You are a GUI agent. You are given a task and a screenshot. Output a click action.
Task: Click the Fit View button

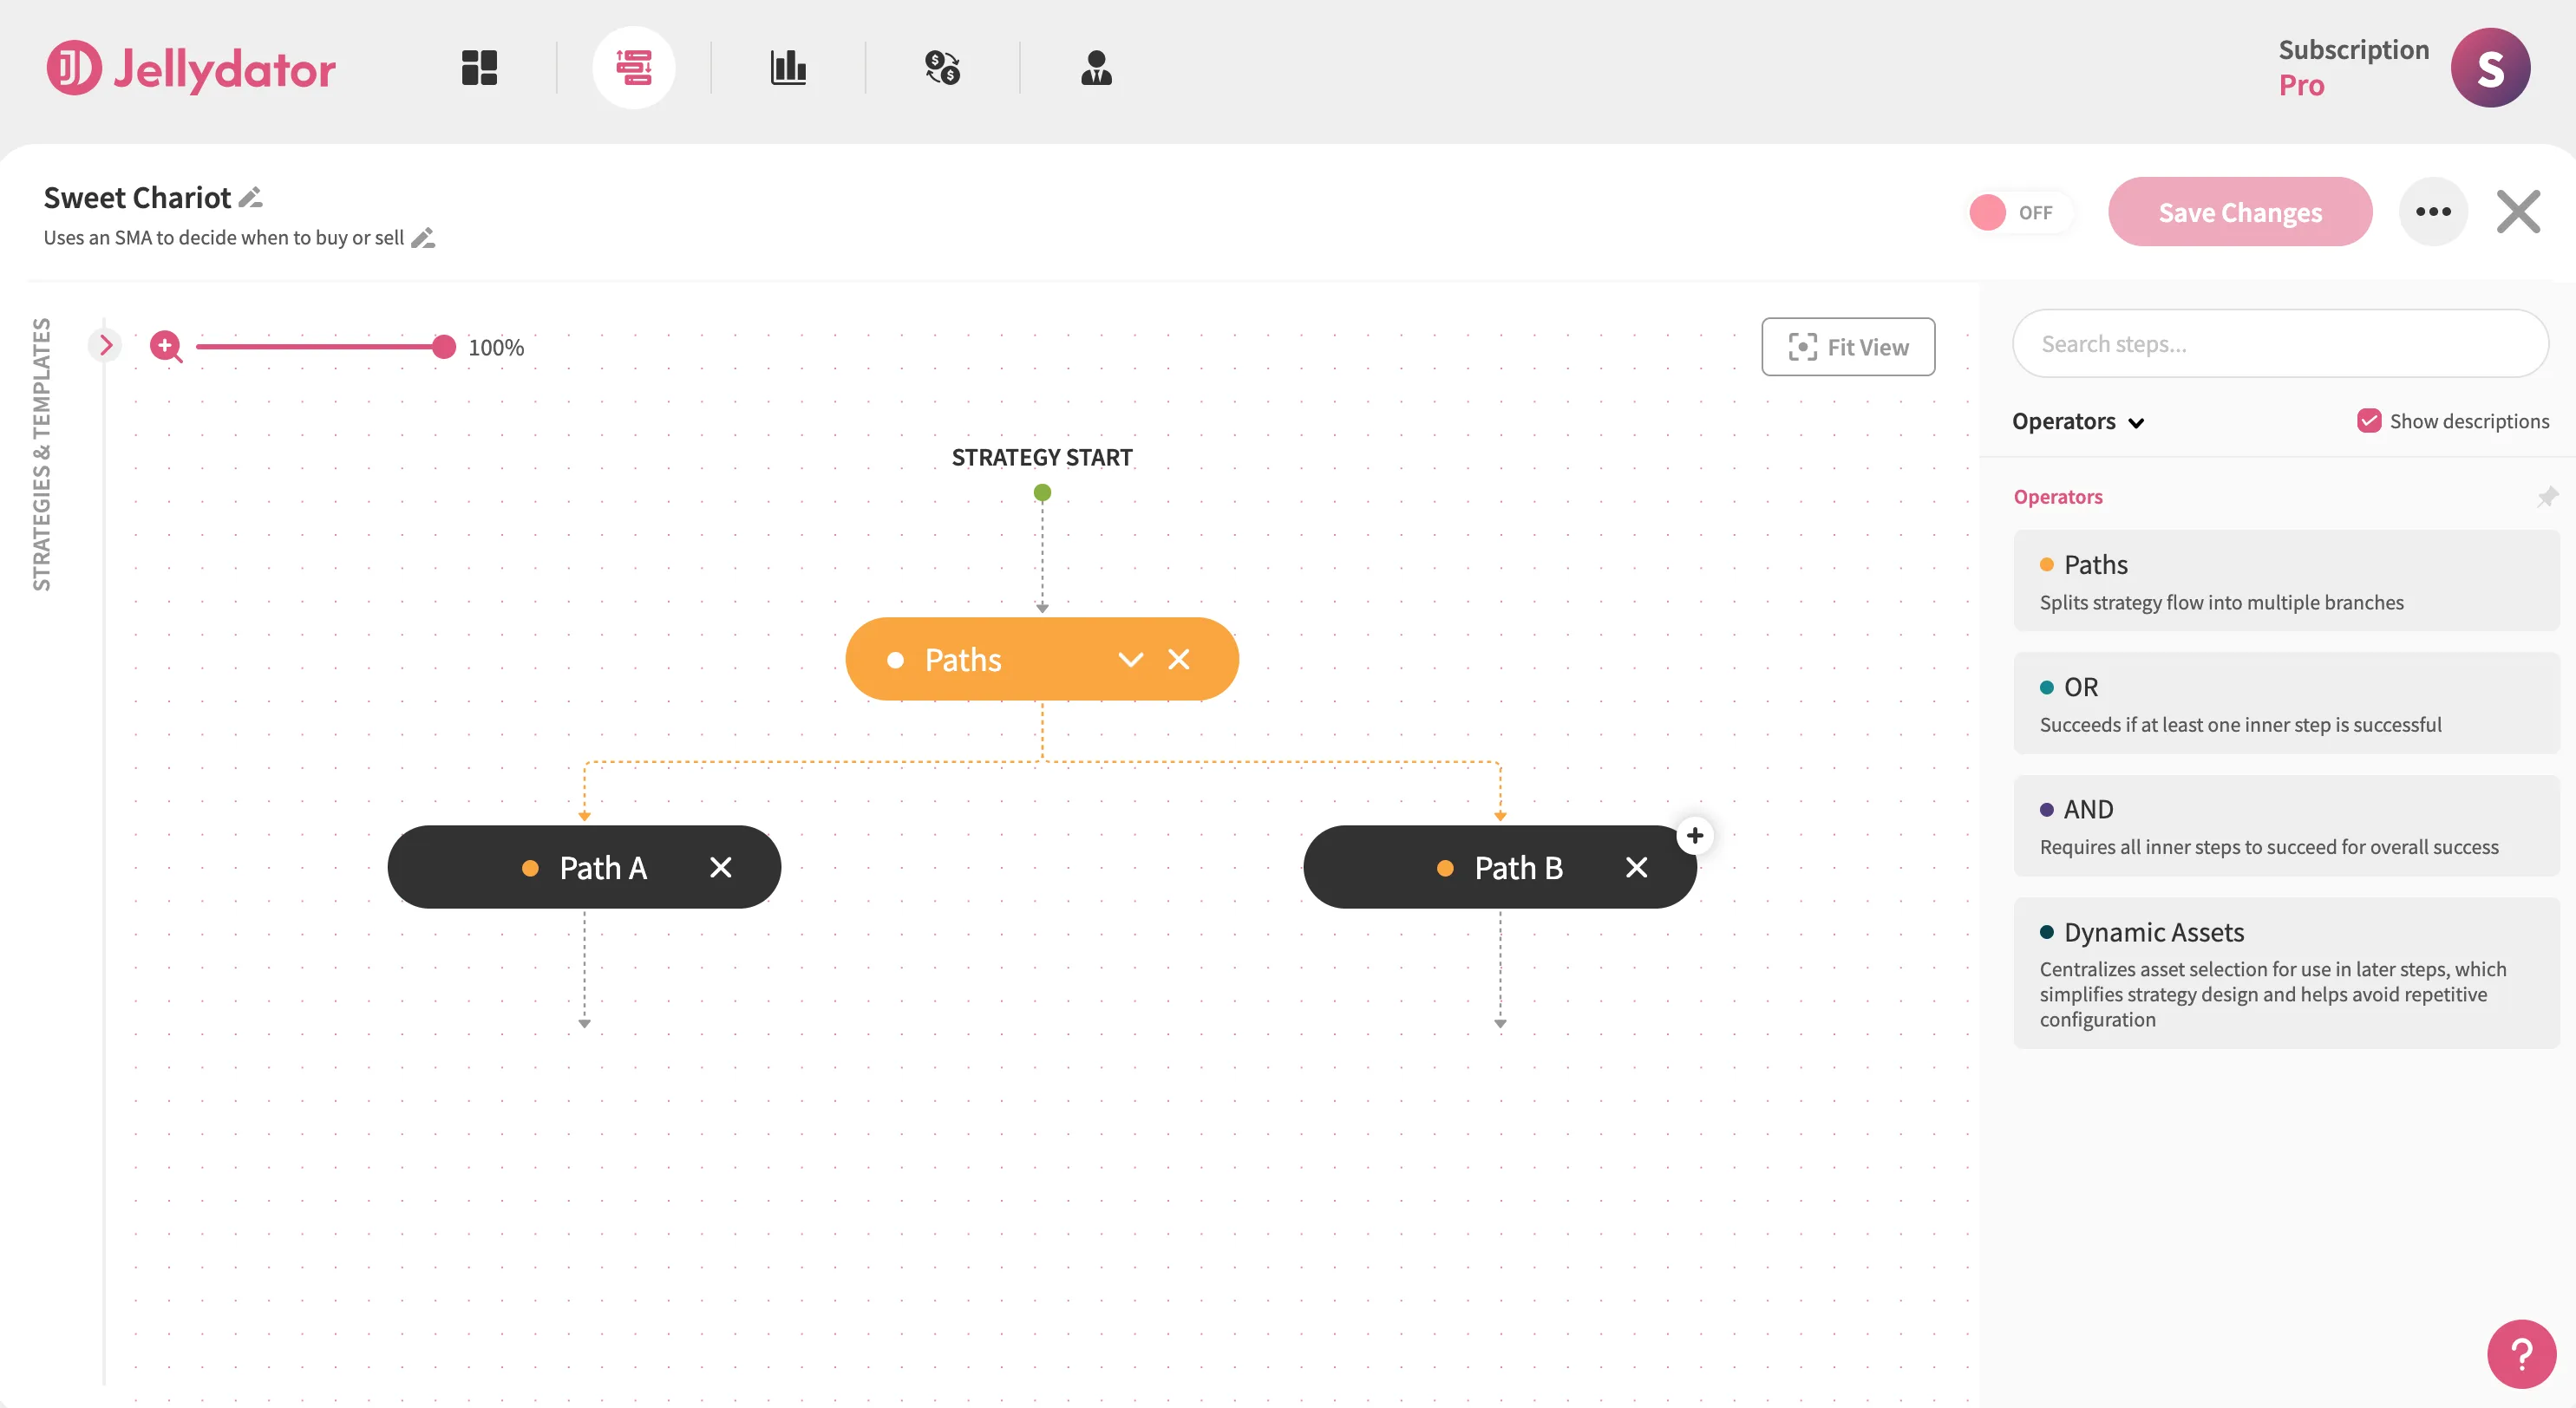point(1848,347)
